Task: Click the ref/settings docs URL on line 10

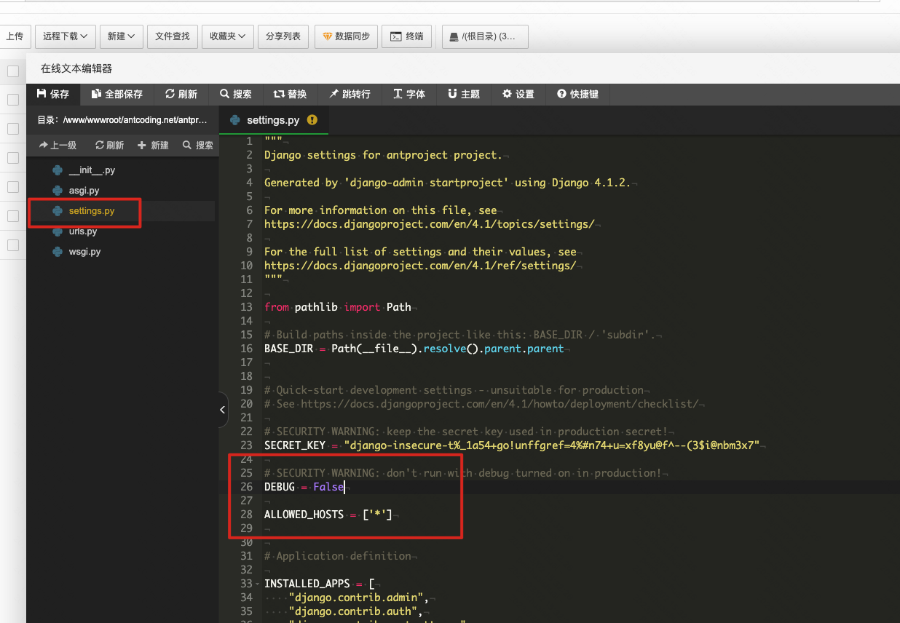Action: (420, 266)
